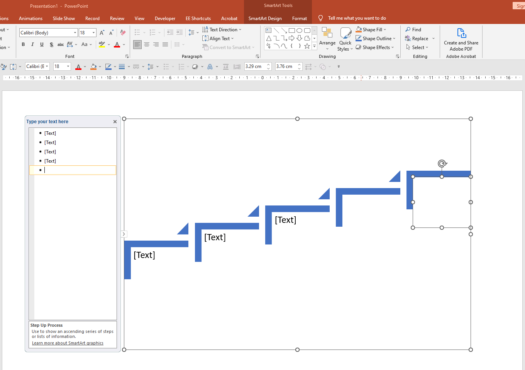Click the quick toolbar shape effects icon

195,67
